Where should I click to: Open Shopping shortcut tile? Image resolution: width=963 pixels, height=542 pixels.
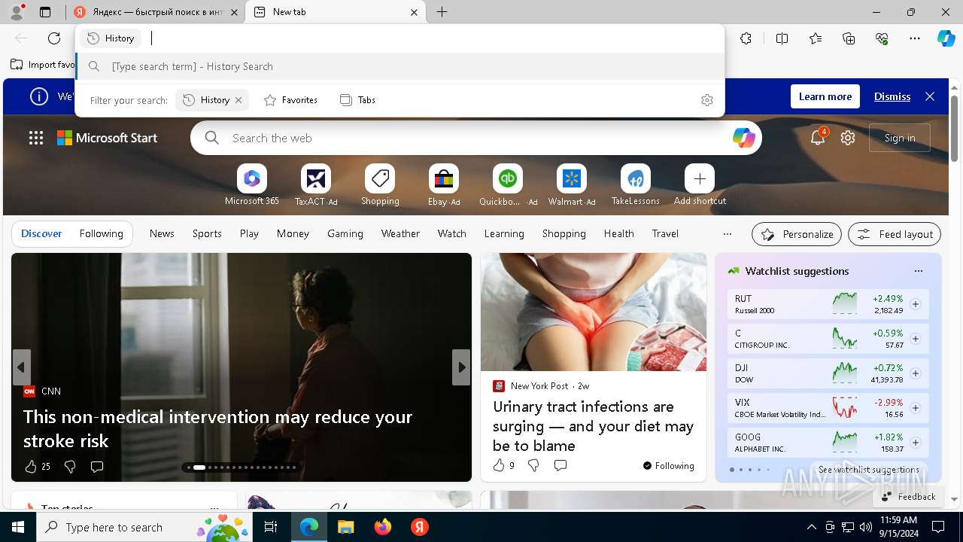380,185
